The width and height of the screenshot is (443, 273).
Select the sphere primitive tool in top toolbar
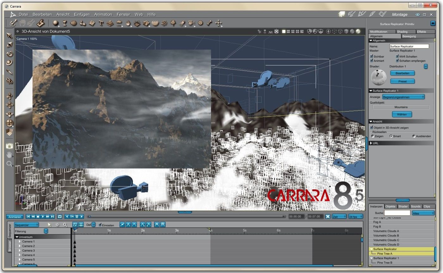click(x=56, y=23)
